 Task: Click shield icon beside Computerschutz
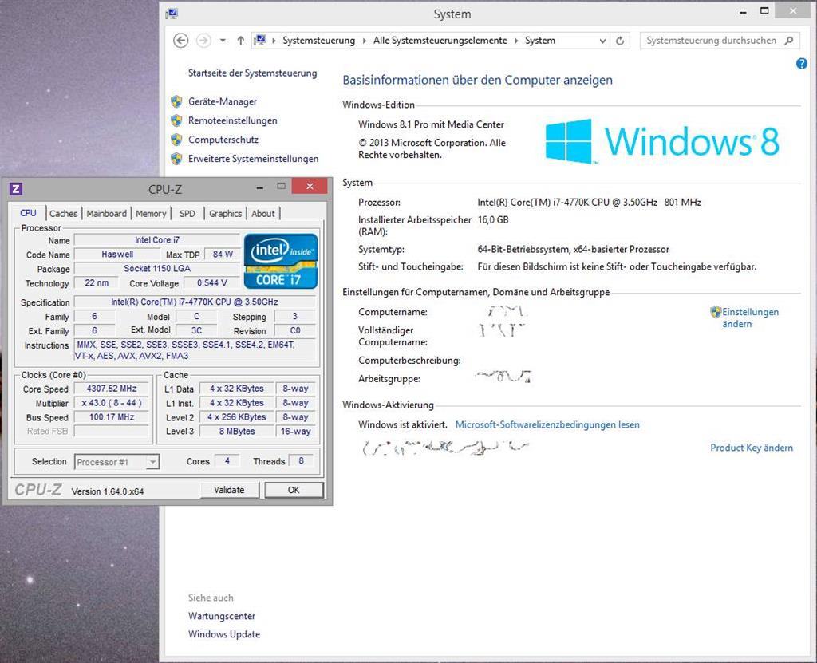tap(176, 140)
